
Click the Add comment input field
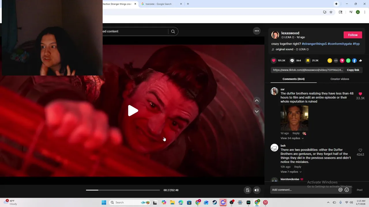pos(304,190)
